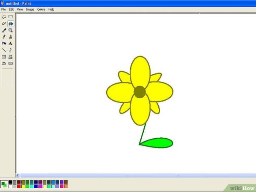Pick the Eraser tool
Viewport: 256px width, 192px height.
tap(4, 24)
